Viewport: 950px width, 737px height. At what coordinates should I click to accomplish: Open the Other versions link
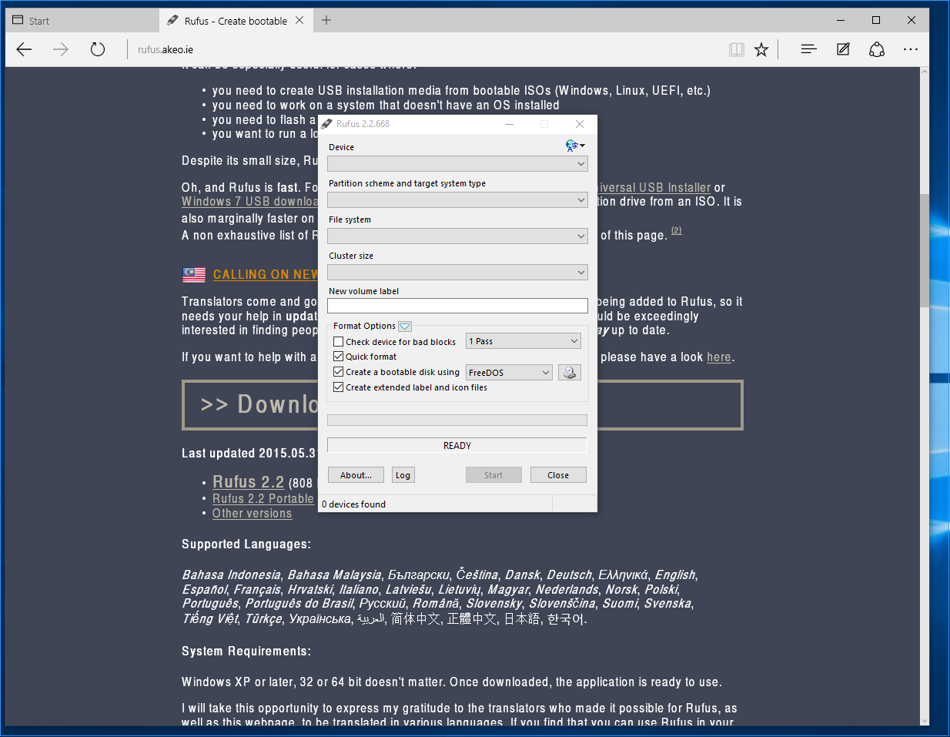[x=252, y=514]
